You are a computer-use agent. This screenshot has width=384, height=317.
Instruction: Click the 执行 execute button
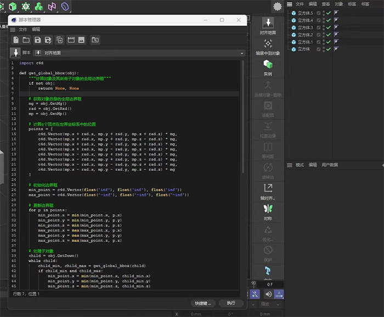pos(230,303)
